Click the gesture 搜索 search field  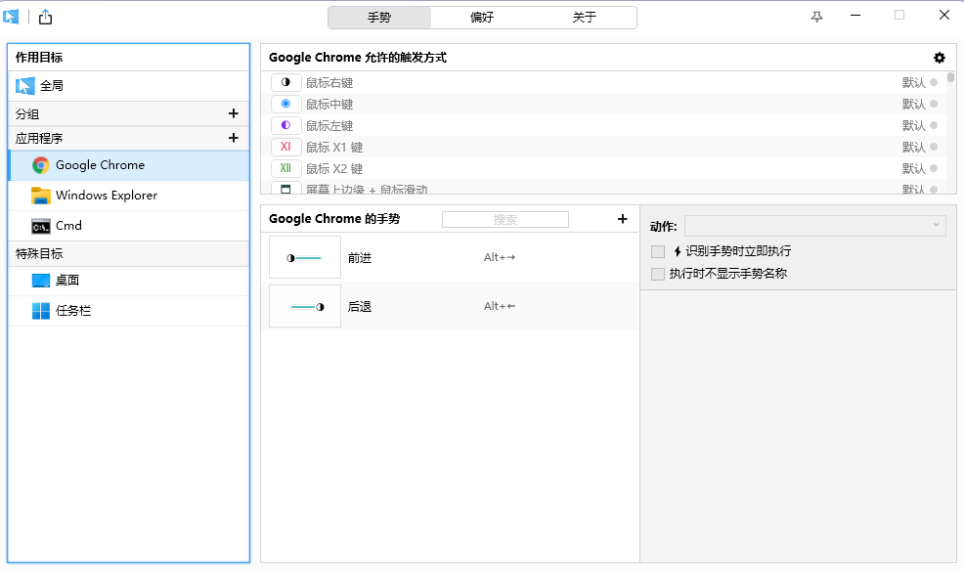(505, 220)
